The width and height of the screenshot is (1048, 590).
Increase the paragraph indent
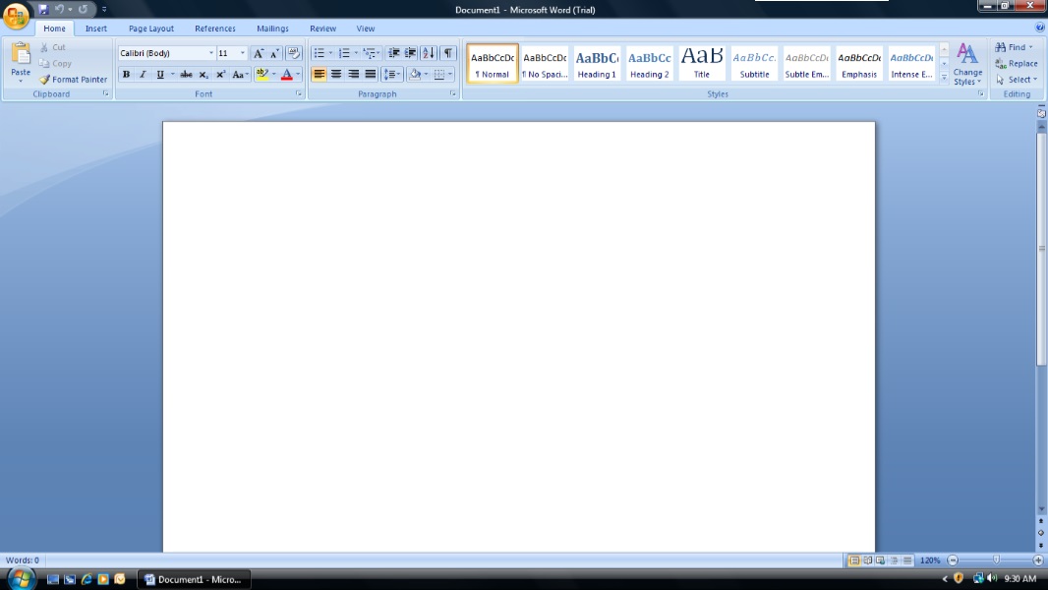coord(411,53)
